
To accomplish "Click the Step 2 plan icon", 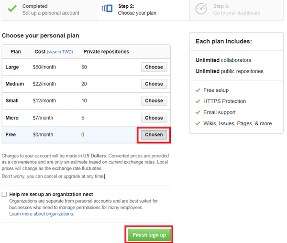I will [107, 9].
